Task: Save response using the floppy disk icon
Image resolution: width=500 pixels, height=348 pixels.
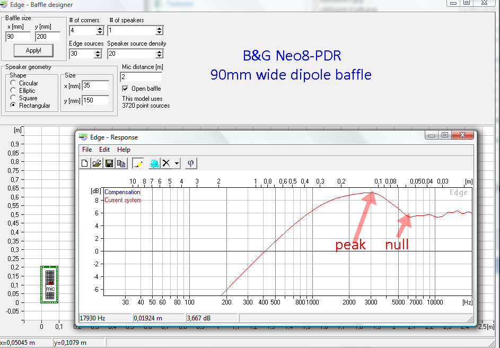Action: (109, 163)
